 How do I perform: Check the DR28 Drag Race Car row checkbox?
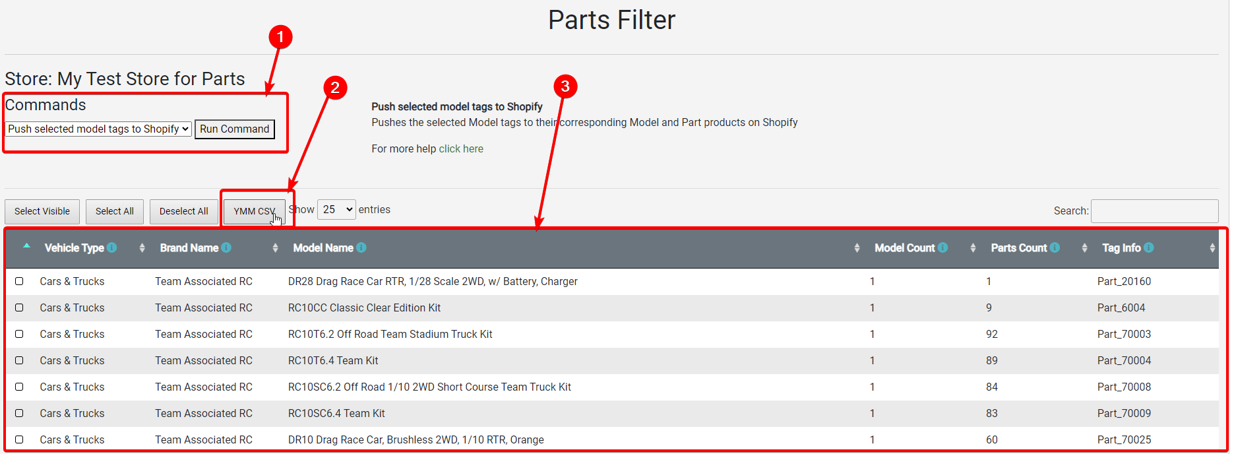point(19,281)
